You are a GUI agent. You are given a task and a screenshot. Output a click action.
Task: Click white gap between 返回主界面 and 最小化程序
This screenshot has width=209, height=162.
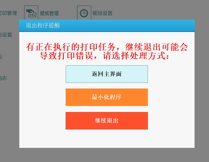point(107,86)
